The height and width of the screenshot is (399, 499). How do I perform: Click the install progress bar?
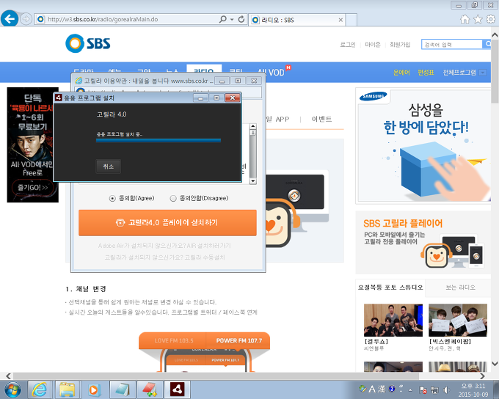159,140
